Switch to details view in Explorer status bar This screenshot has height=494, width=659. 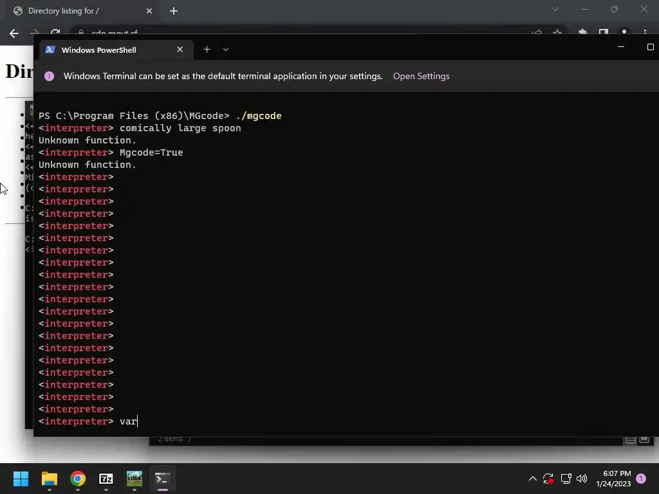pyautogui.click(x=631, y=440)
